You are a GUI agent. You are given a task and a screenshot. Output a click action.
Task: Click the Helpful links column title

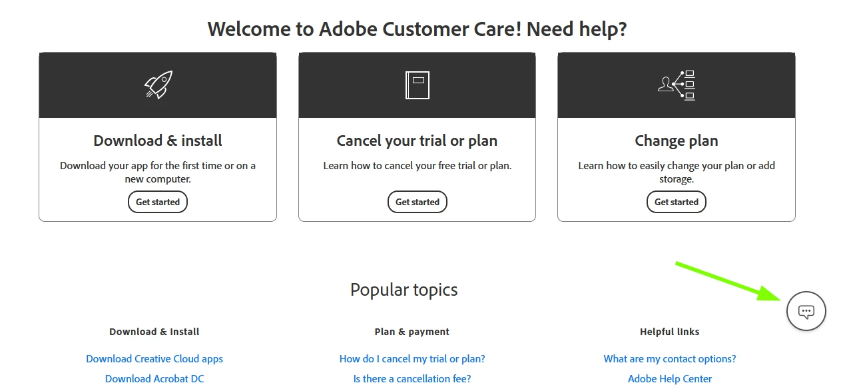(x=670, y=332)
